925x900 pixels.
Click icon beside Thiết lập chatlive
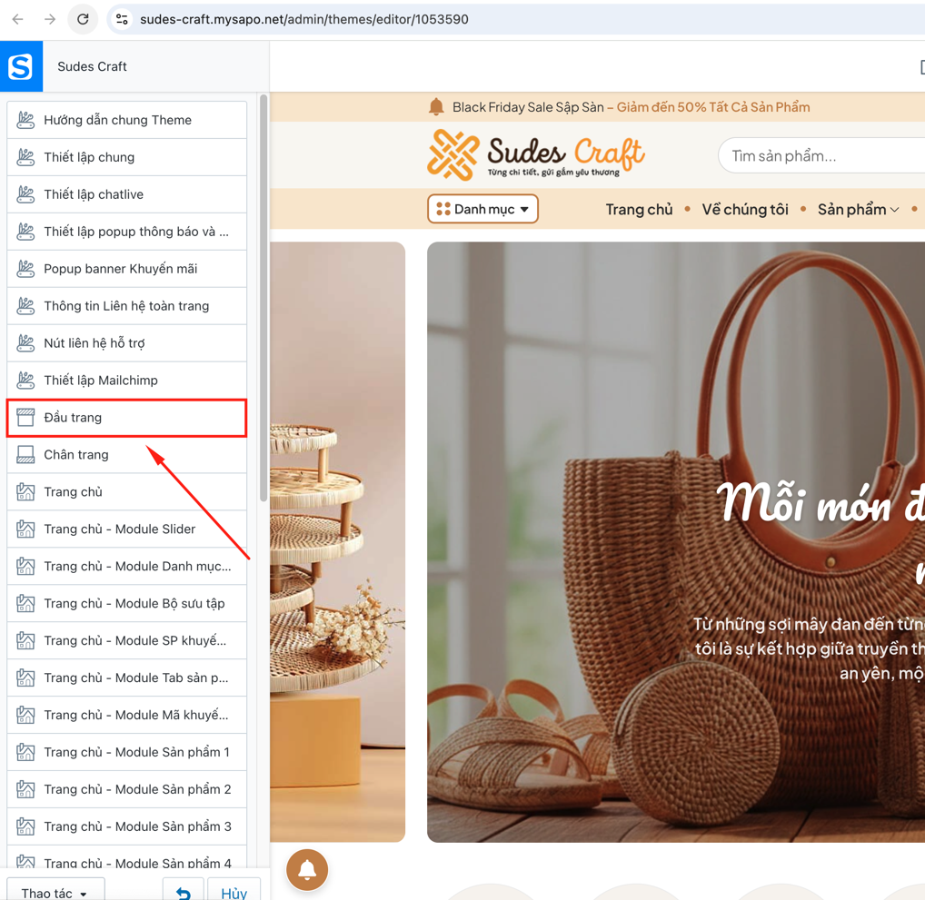tap(25, 194)
